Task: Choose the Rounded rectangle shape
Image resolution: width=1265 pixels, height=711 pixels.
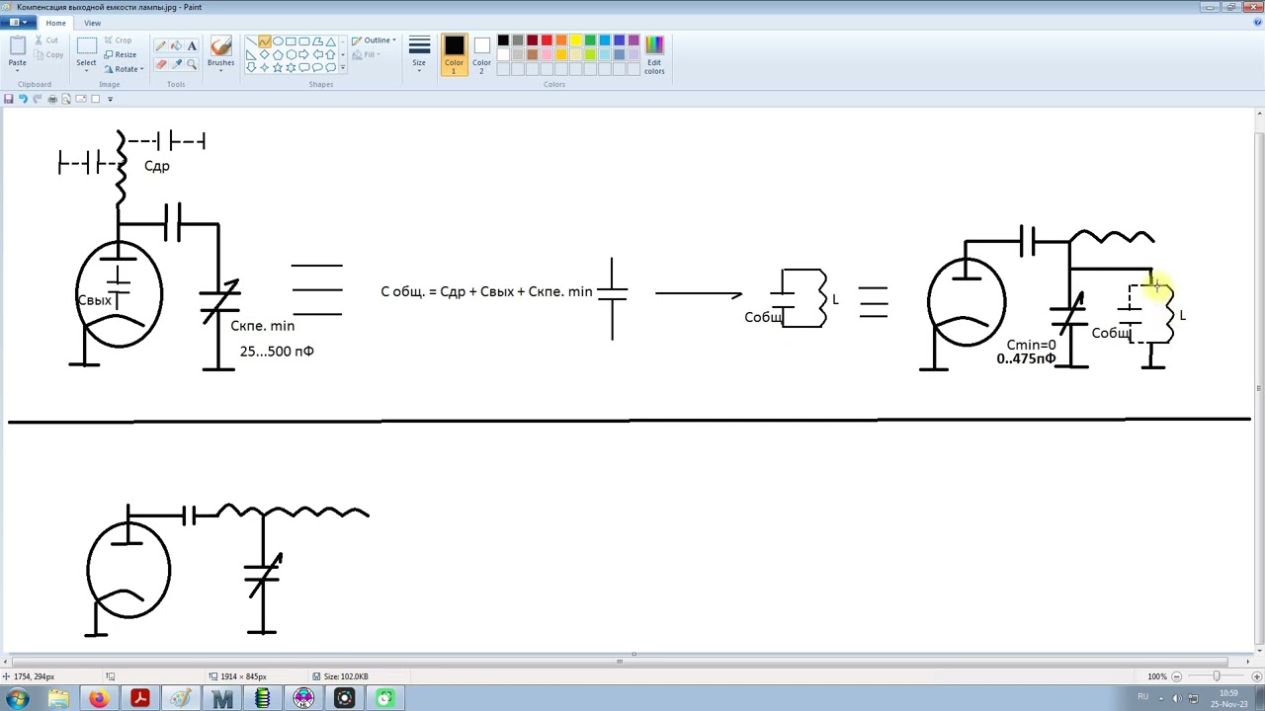Action: point(303,41)
